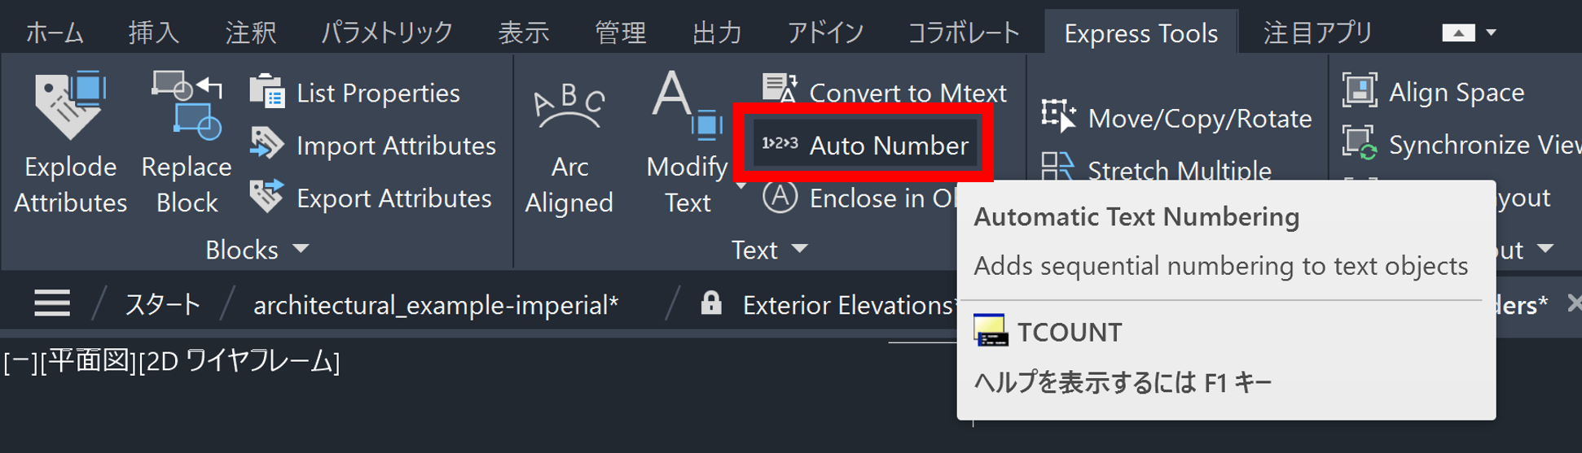The image size is (1582, 453).
Task: Toggle the ribbon minimize button
Action: coord(1458,33)
